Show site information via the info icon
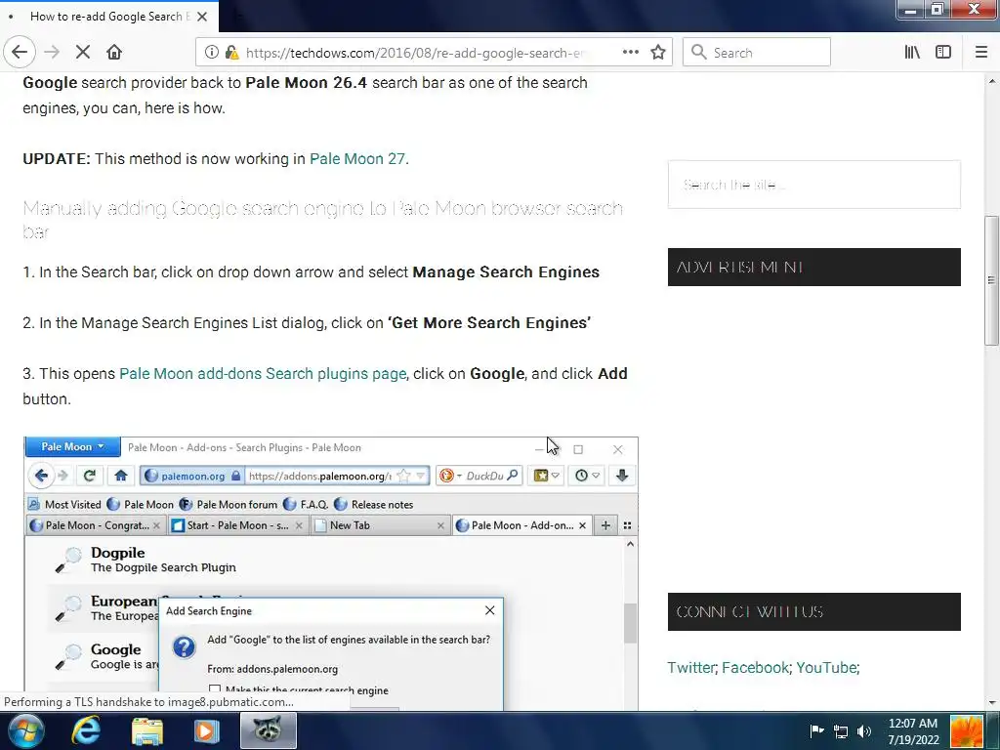The width and height of the screenshot is (1000, 750). coord(211,53)
